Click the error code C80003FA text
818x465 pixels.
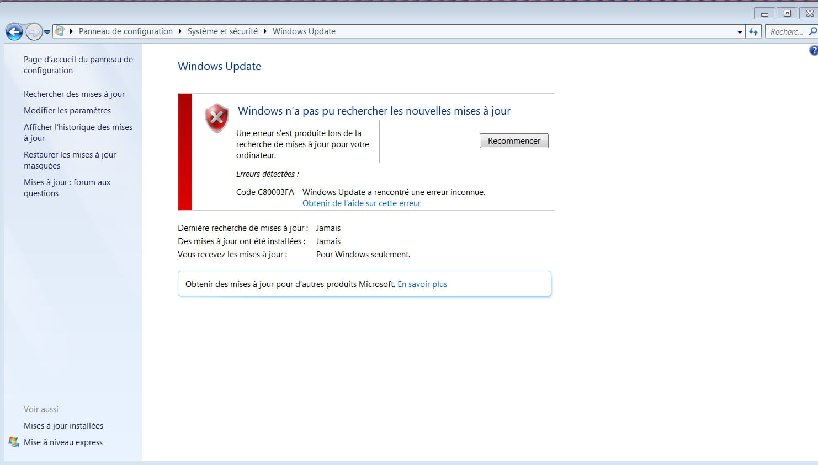265,192
